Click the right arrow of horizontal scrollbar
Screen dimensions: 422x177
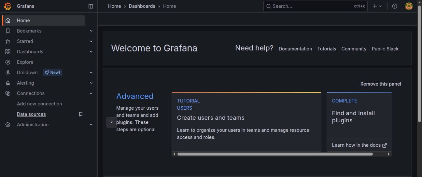389,154
